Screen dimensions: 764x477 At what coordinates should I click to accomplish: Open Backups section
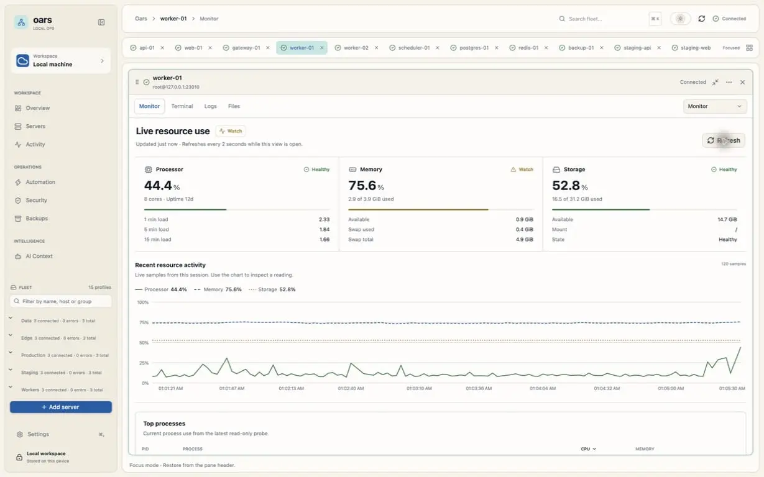point(37,219)
